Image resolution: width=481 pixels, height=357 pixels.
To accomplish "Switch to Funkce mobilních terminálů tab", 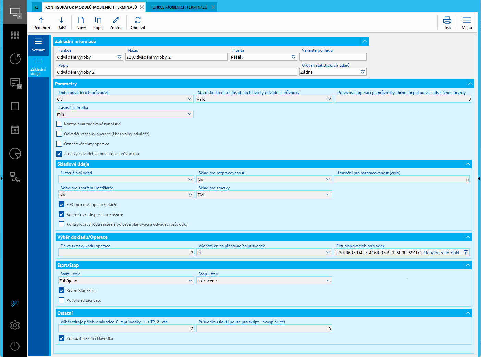I will coord(179,7).
